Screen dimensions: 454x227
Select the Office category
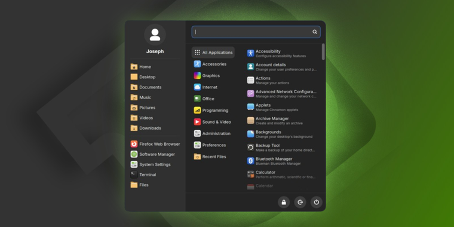tap(204, 99)
